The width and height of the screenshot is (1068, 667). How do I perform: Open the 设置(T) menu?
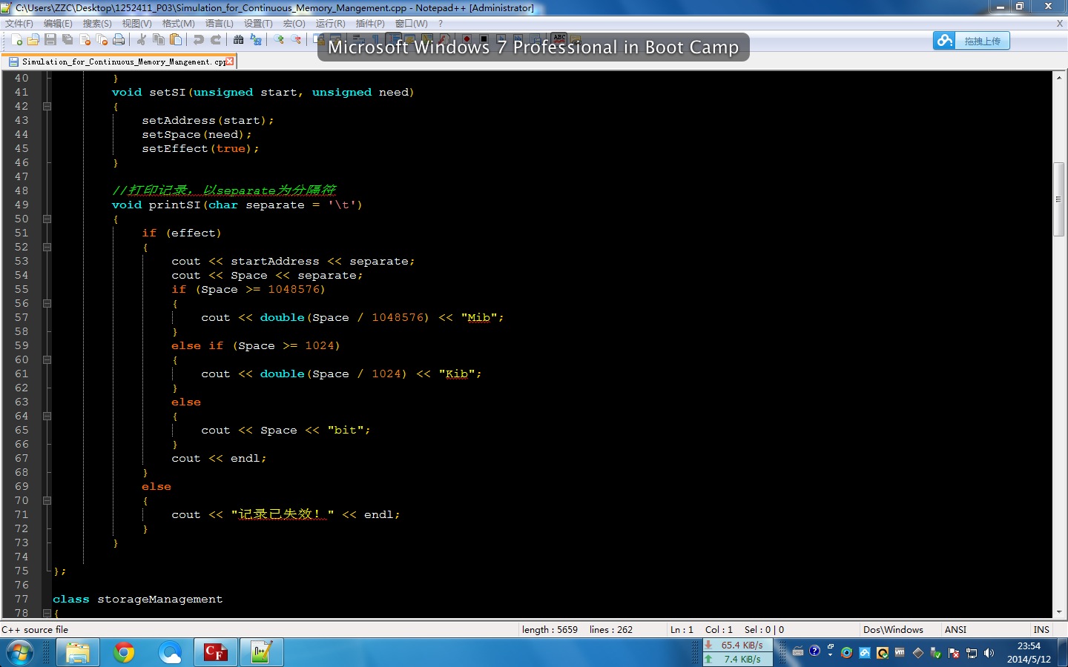[x=258, y=23]
